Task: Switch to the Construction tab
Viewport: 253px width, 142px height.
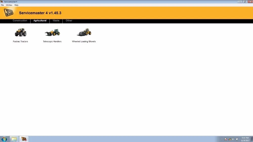Action: pyautogui.click(x=20, y=21)
